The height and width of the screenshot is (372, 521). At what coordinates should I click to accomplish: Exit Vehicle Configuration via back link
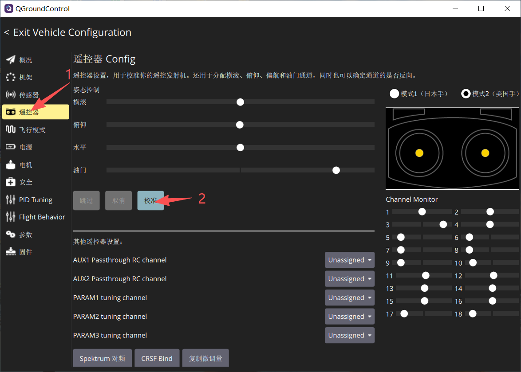(x=67, y=32)
